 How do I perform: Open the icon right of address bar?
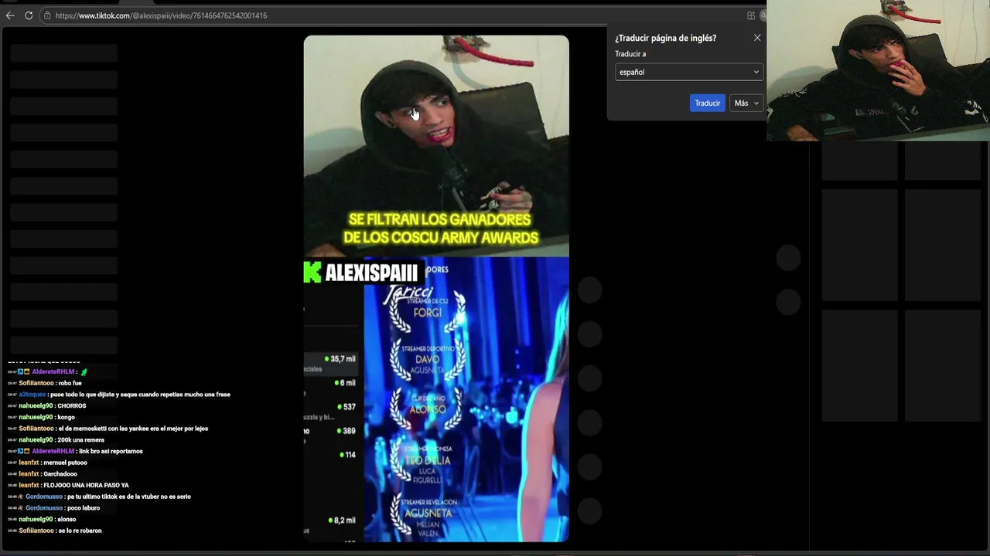[x=751, y=15]
